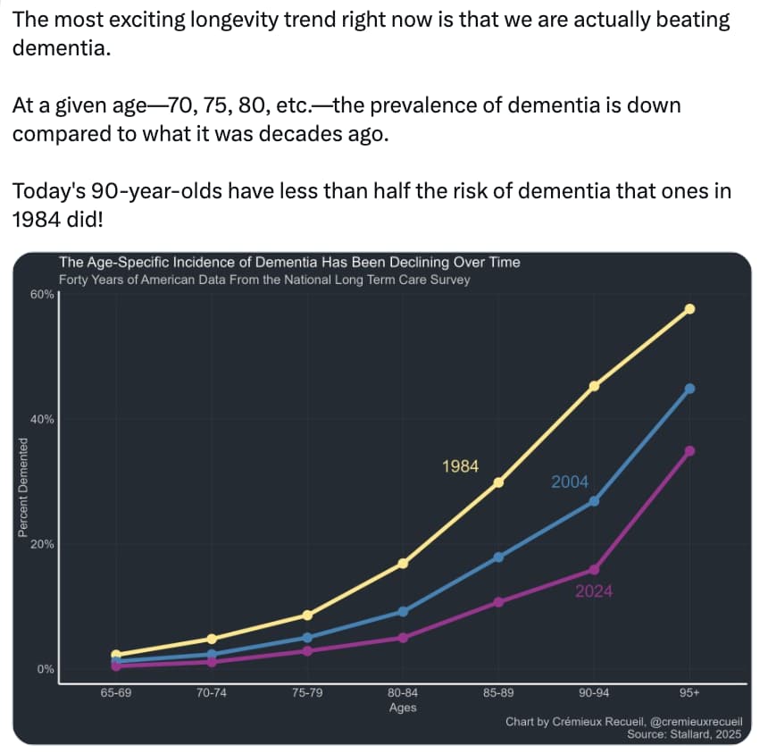Image resolution: width=768 pixels, height=754 pixels.
Task: Click the 1984 yellow point at 95+
Action: 689,308
